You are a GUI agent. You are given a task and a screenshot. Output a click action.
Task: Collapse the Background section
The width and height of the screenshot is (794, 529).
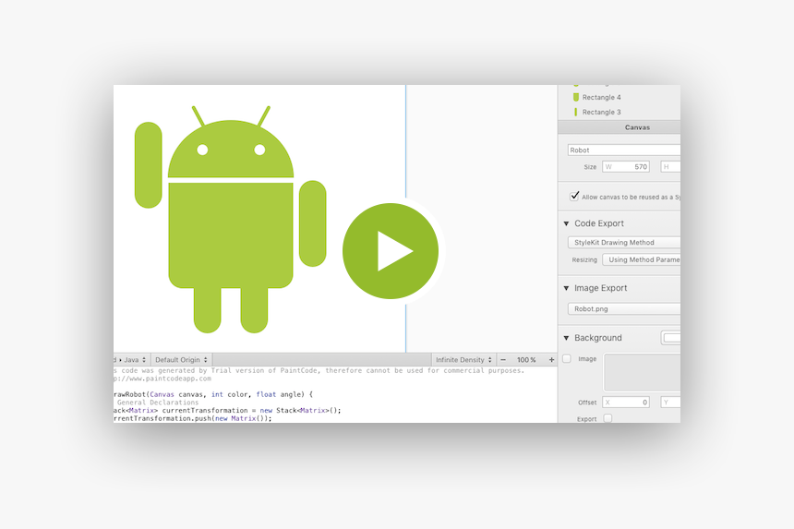[566, 338]
